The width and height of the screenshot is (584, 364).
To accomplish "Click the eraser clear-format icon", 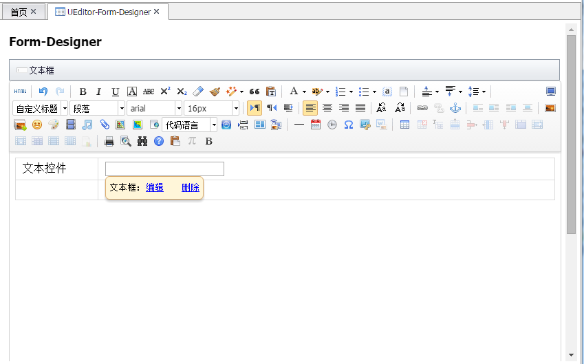I will tap(198, 92).
